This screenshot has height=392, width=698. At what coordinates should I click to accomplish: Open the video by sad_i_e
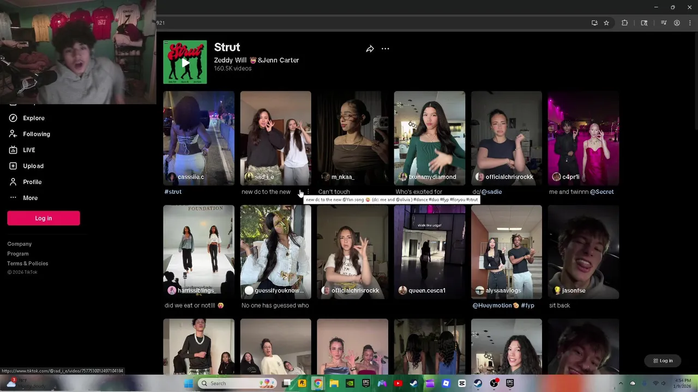pos(275,138)
